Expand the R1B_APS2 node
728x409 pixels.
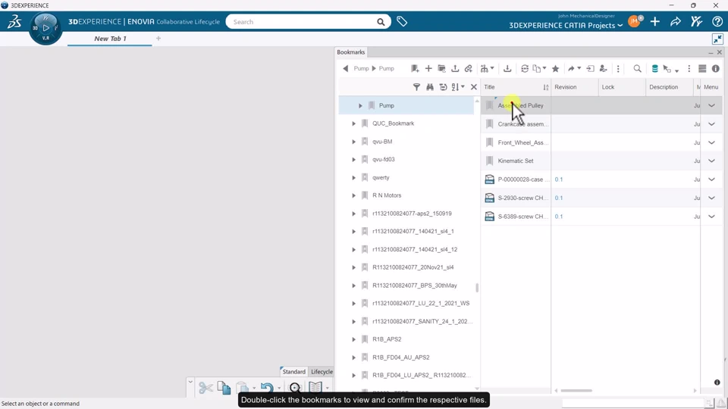(354, 339)
